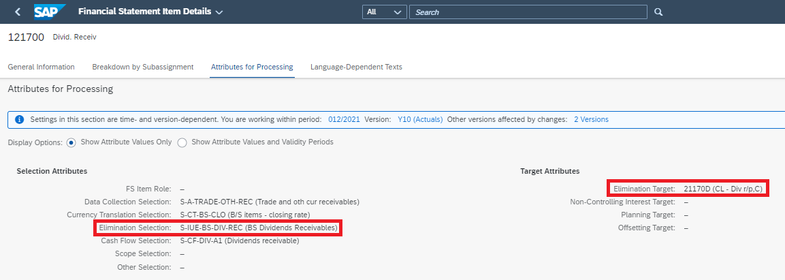Select the Attributes for Processing tab
This screenshot has height=280, width=785.
(x=252, y=67)
